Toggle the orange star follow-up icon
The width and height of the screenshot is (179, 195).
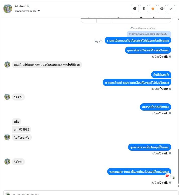point(153,9)
